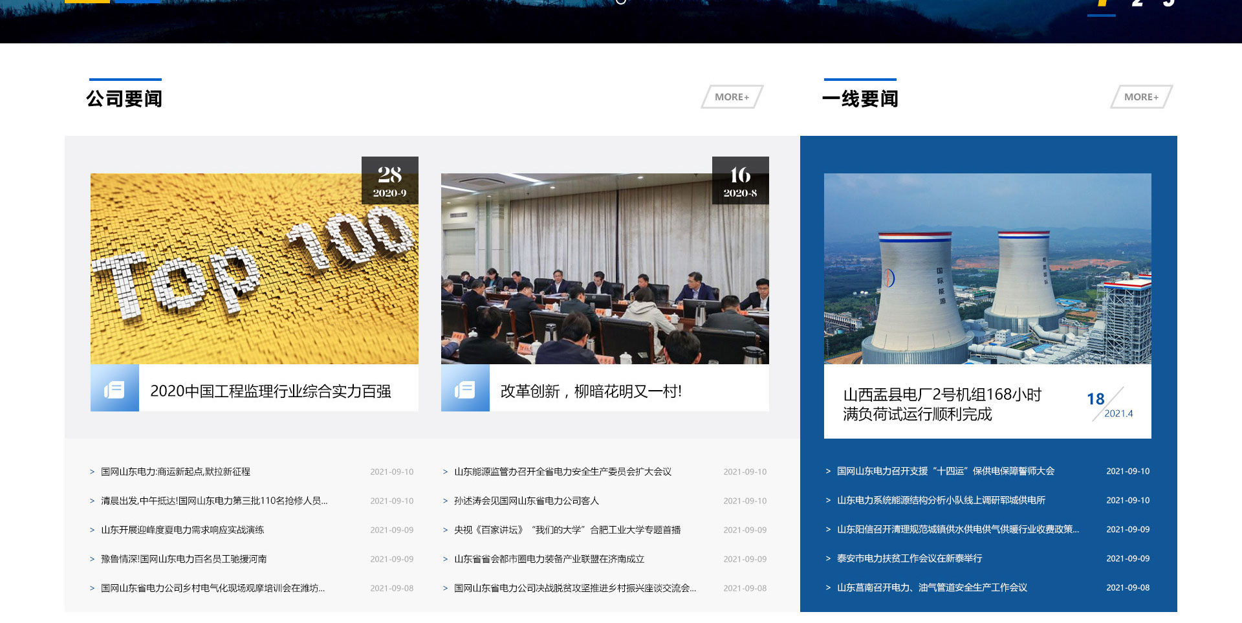
Task: Open the Top 100 news image
Action: pyautogui.click(x=254, y=268)
